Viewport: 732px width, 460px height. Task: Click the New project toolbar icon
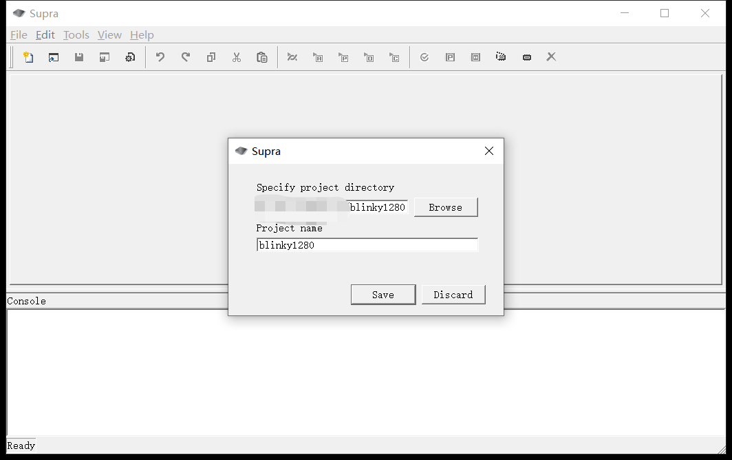pos(28,57)
